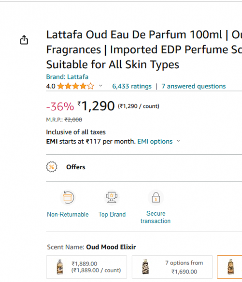This screenshot has height=282, width=242.
Task: Click the Offers section heading
Action: (76, 167)
